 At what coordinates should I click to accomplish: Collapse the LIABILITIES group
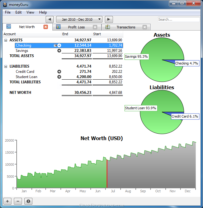[x=6, y=66]
